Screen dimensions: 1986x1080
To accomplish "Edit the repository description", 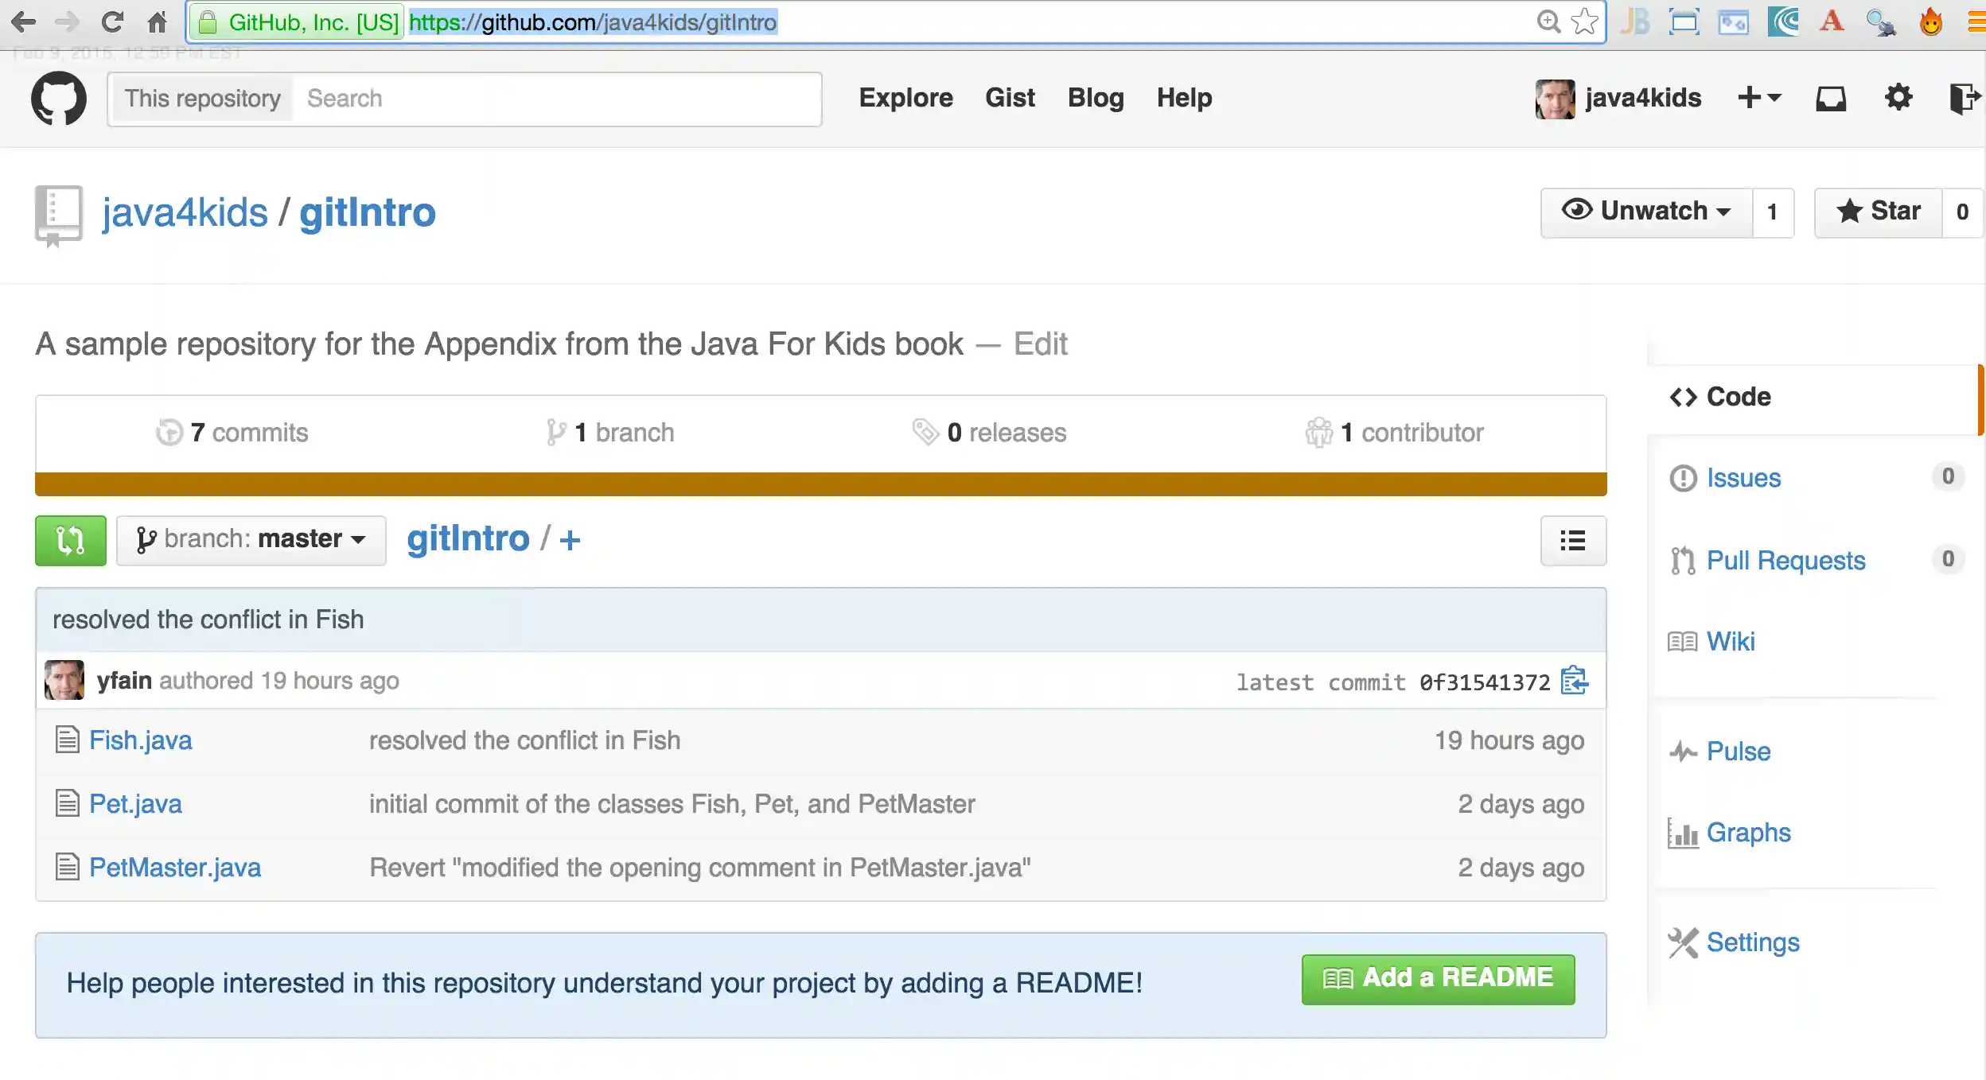I will (1039, 344).
